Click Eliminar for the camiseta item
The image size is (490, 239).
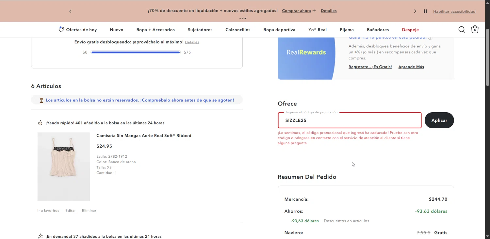[89, 211]
